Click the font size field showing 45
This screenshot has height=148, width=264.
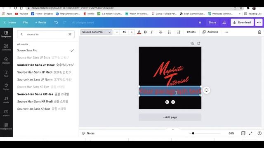click(x=124, y=32)
